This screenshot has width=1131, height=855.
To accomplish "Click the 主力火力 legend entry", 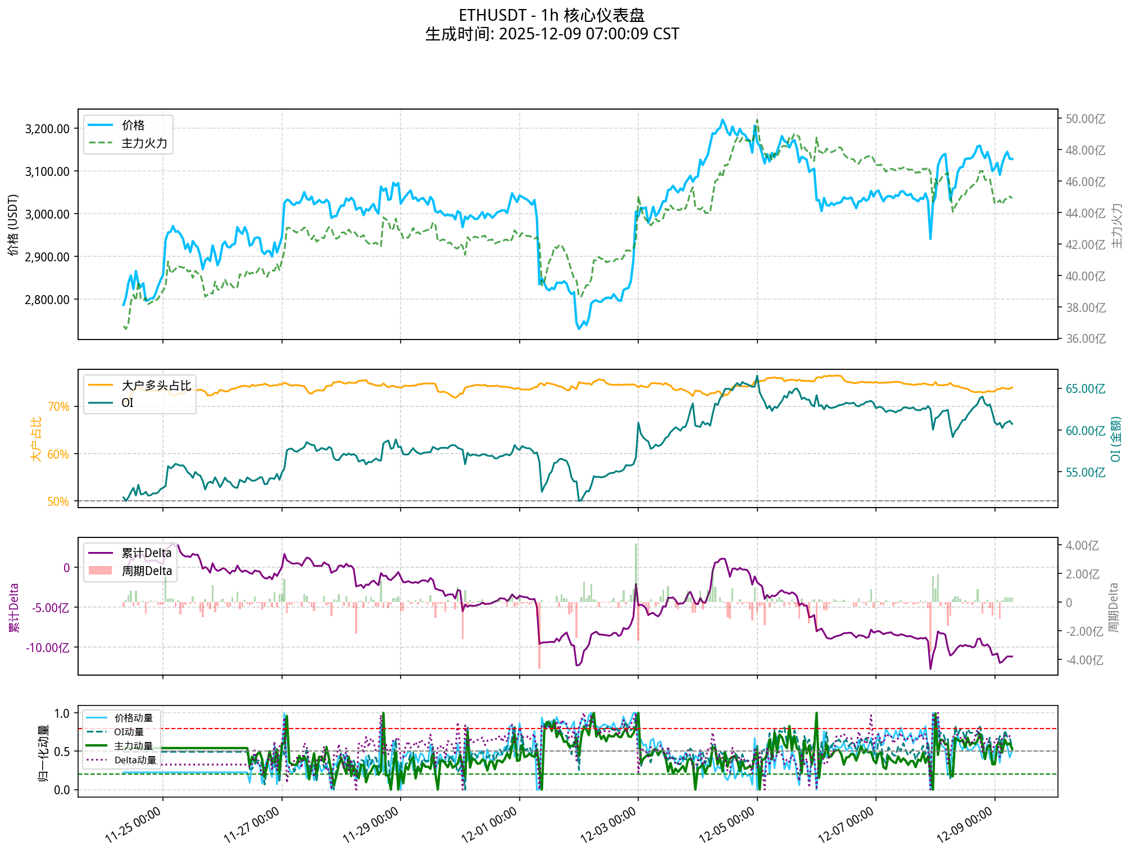I will pyautogui.click(x=144, y=143).
